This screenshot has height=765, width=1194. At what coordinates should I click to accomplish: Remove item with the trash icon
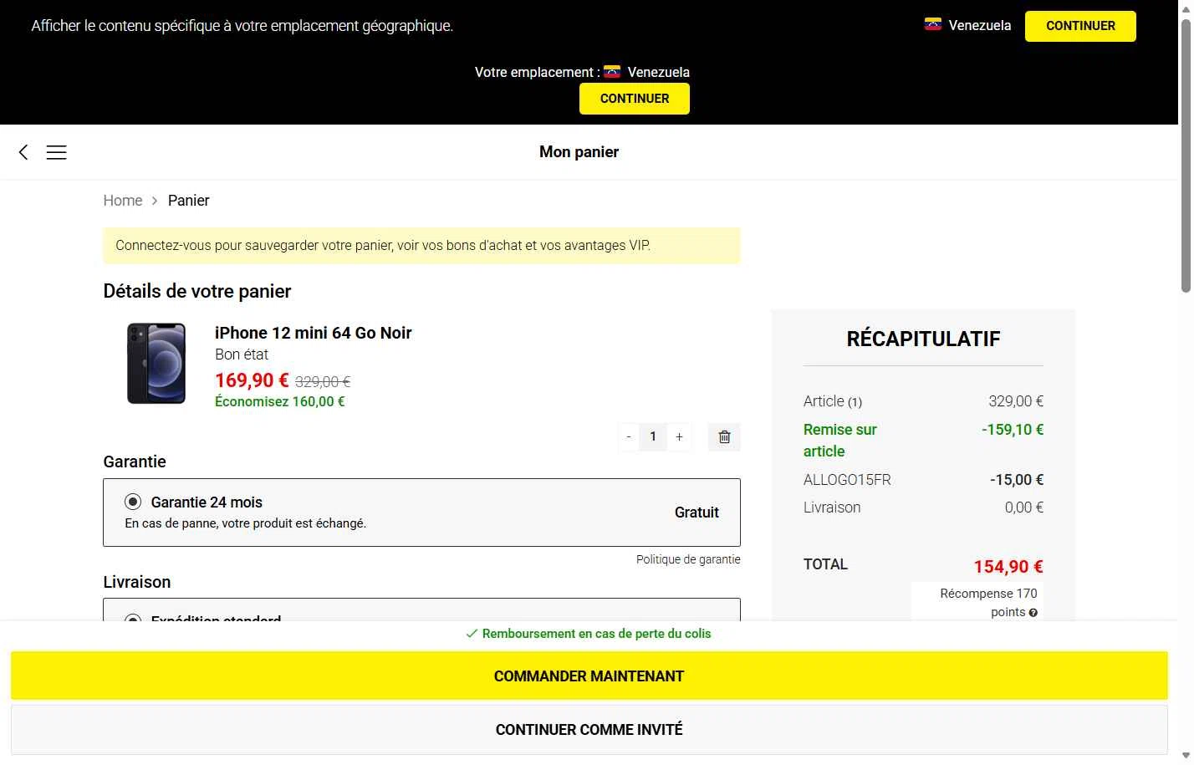(x=724, y=436)
